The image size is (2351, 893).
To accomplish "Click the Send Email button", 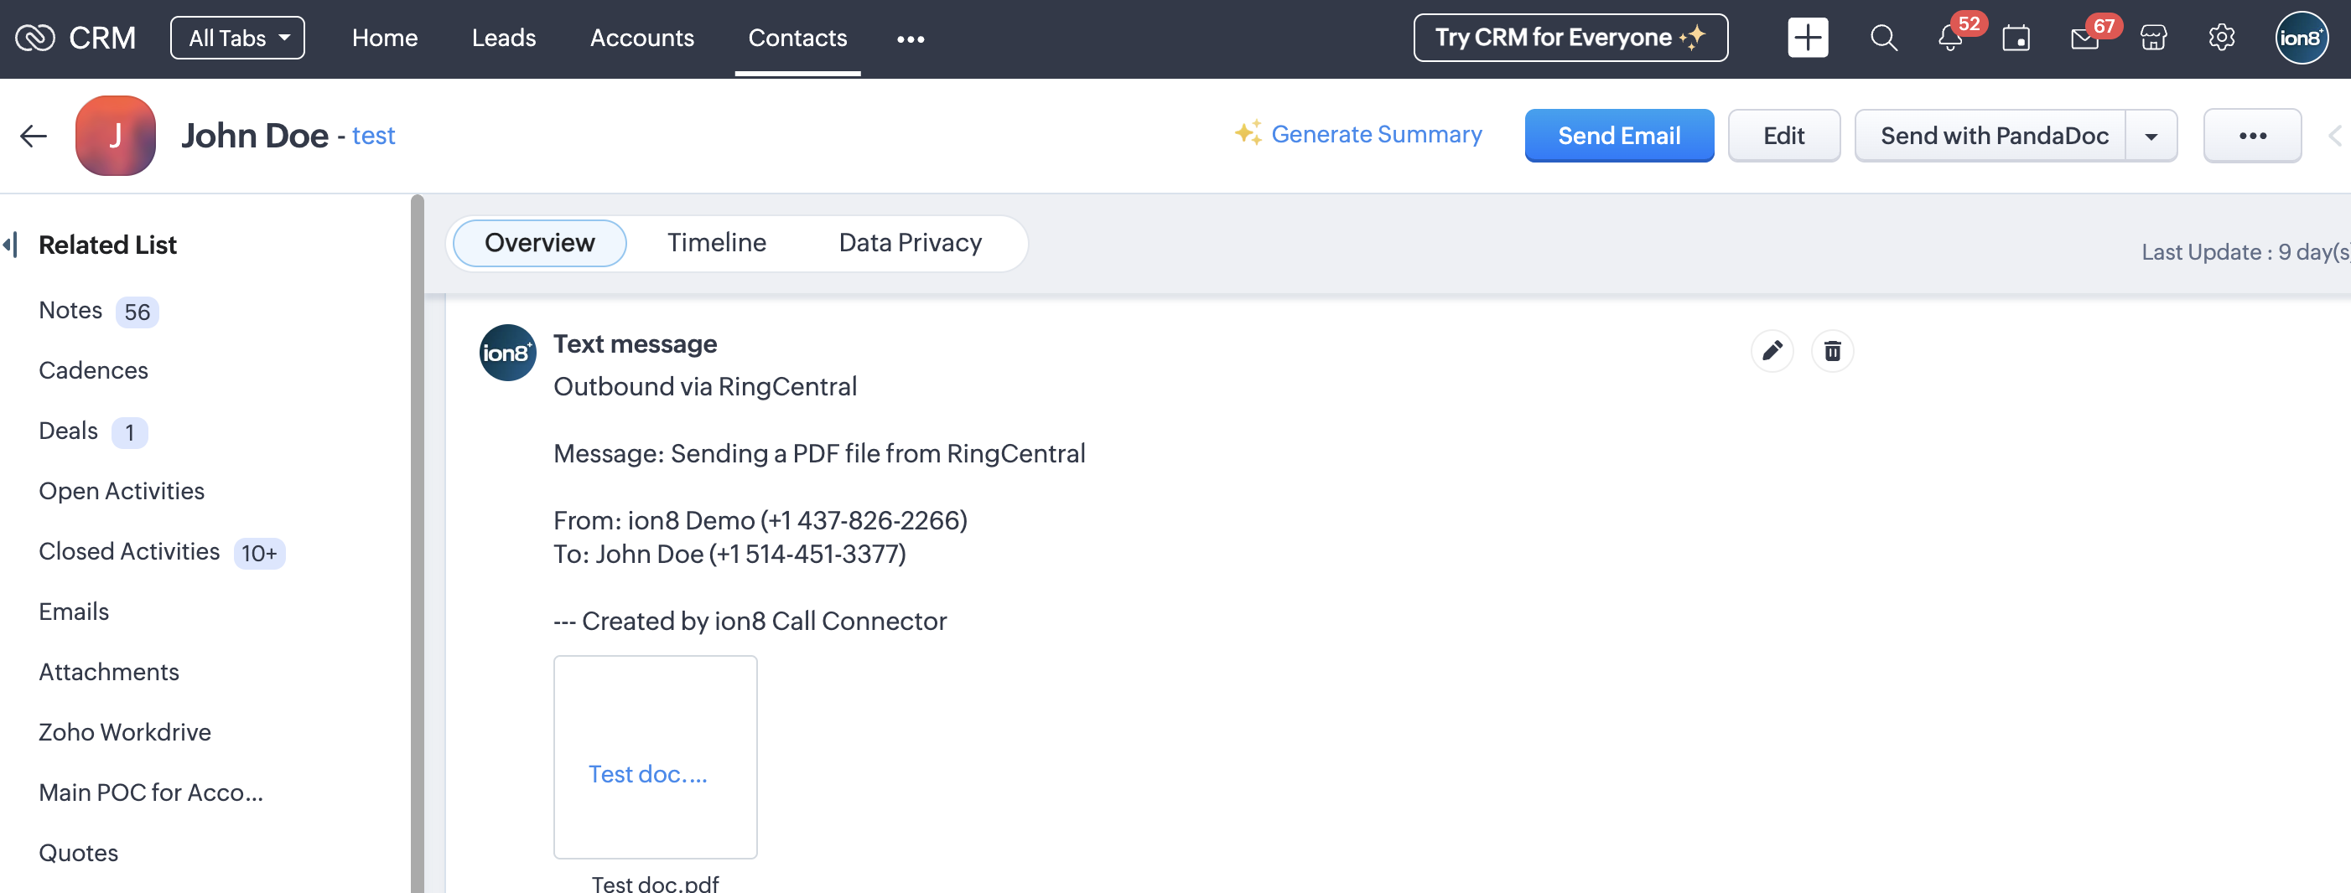I will point(1619,136).
